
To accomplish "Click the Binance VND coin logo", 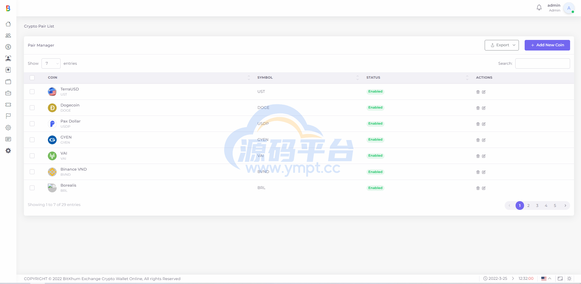I will pyautogui.click(x=52, y=172).
